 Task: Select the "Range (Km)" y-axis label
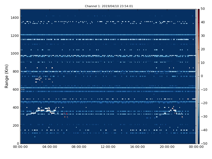6,76
